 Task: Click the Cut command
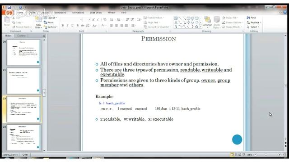coord(16,18)
